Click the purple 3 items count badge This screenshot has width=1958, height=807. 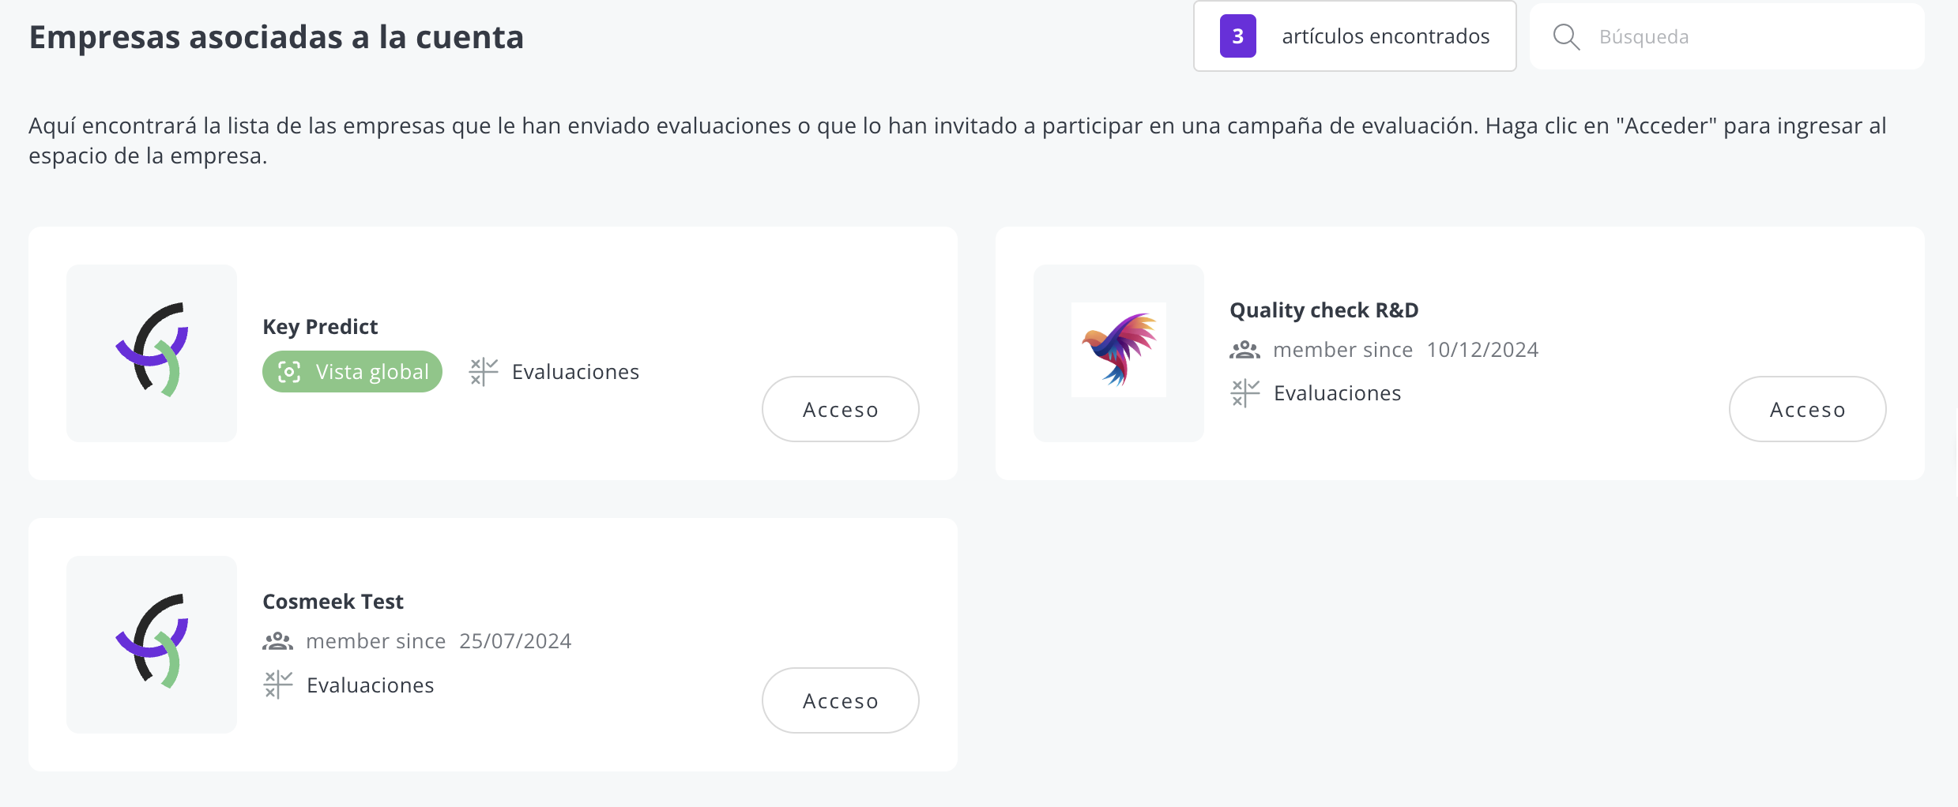pyautogui.click(x=1238, y=36)
